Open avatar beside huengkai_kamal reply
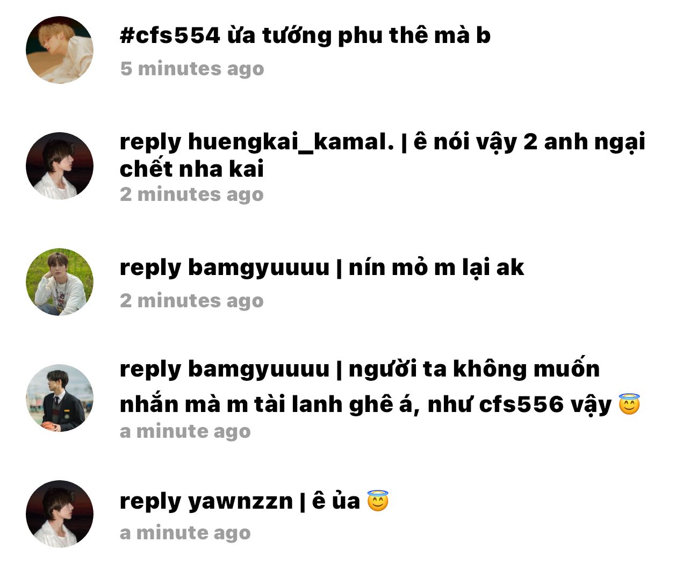Screen dimensions: 690x564 (60, 166)
